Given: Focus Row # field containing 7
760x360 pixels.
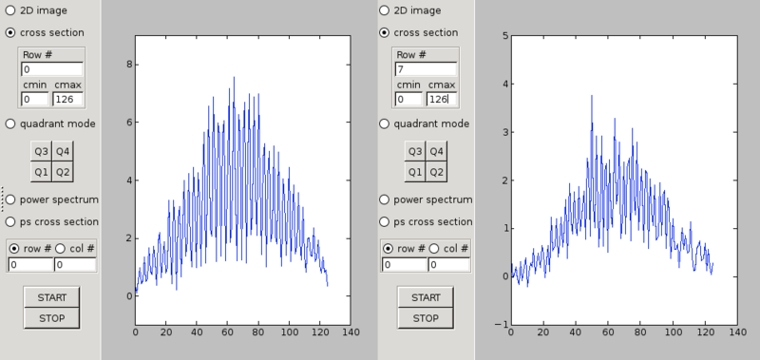Looking at the screenshot, I should point(426,69).
